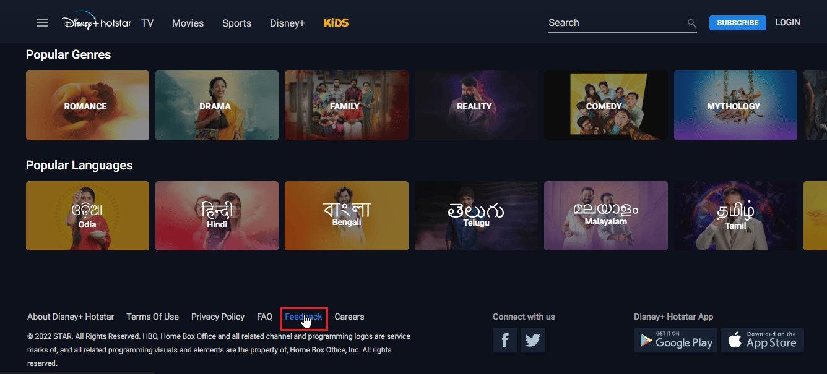Screen dimensions: 827x374
Task: Switch to the KIDS section
Action: [336, 23]
